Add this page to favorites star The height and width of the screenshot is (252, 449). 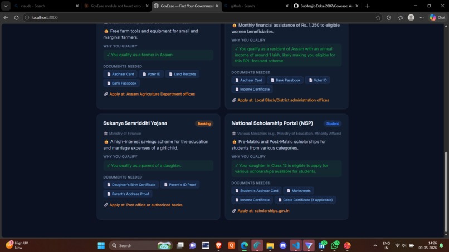[378, 17]
